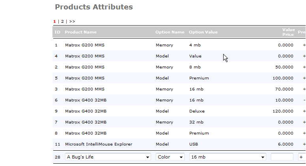Click the 120.0000 price value
306x166 pixels.
coord(283,111)
